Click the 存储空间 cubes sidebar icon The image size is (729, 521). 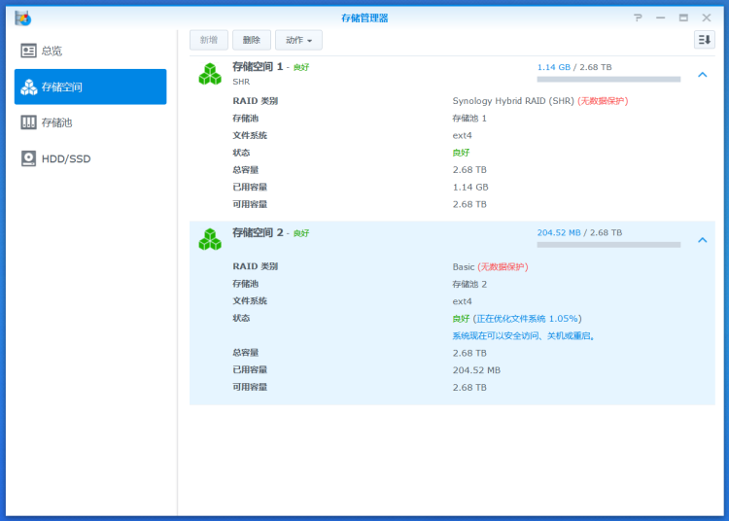[x=29, y=87]
